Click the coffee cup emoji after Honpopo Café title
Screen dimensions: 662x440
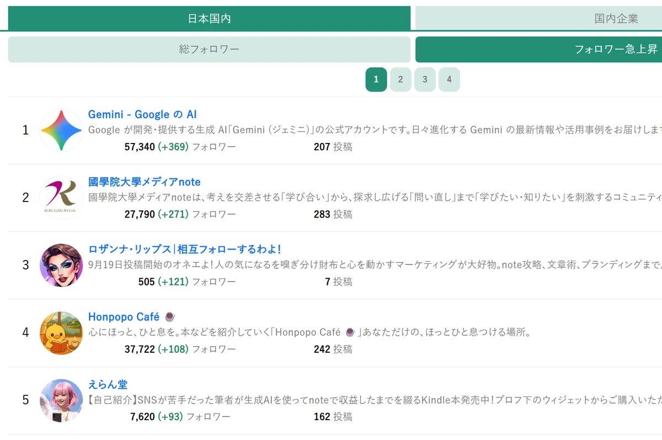point(170,317)
